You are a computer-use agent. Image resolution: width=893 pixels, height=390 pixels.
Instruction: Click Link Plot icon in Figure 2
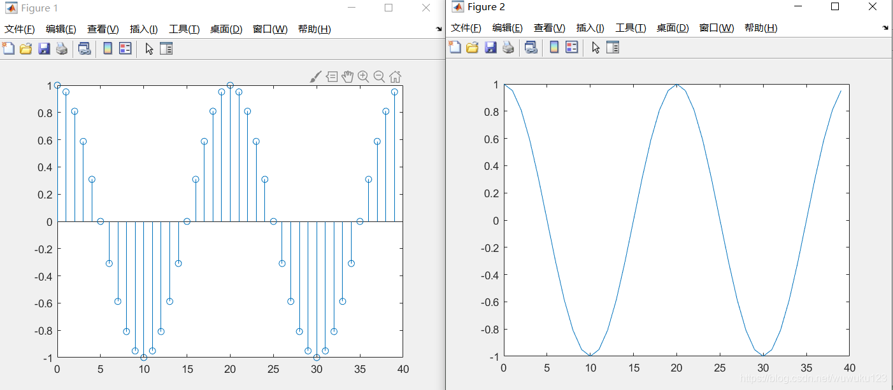(x=531, y=47)
